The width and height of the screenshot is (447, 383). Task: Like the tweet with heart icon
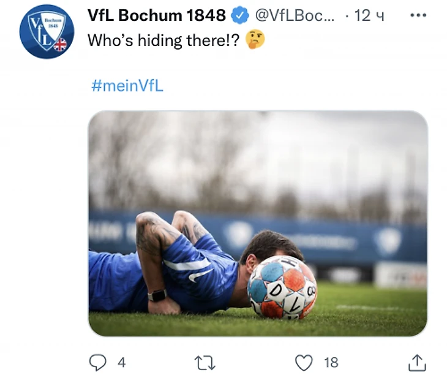point(304,363)
